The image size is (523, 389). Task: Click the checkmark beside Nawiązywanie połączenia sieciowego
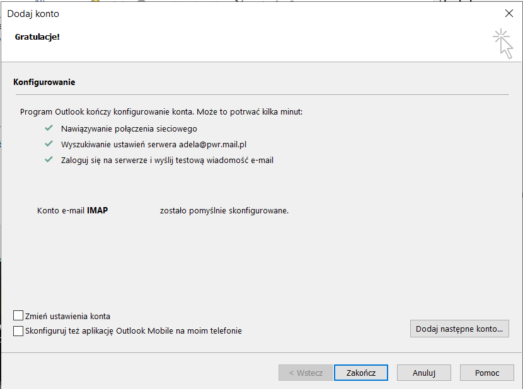point(49,128)
